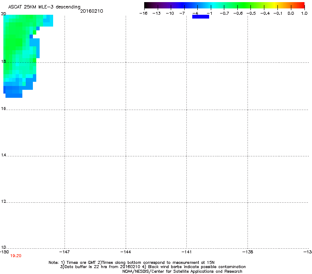The height and width of the screenshot is (274, 312).
Task: Click the latitude 10 axis label
Action: tap(3, 247)
